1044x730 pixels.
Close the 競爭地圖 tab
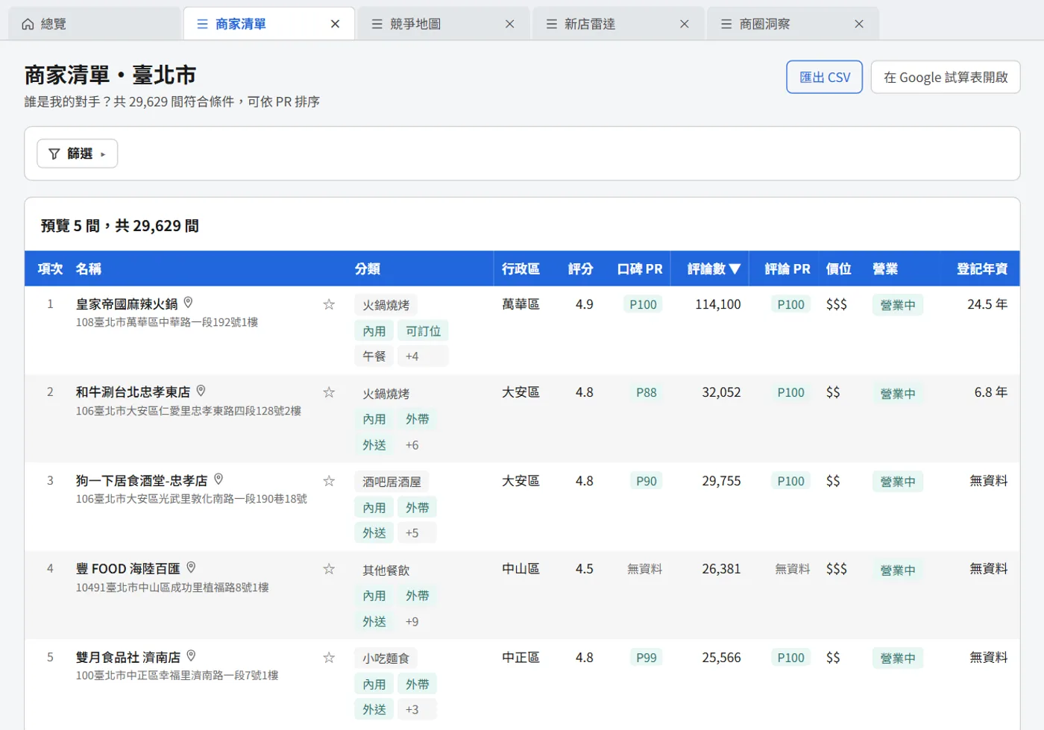click(510, 24)
